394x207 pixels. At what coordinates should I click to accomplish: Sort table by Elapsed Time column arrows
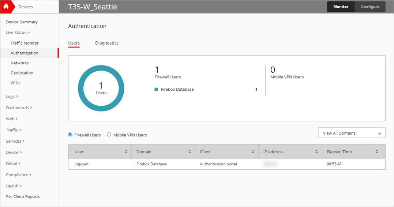tap(377, 152)
